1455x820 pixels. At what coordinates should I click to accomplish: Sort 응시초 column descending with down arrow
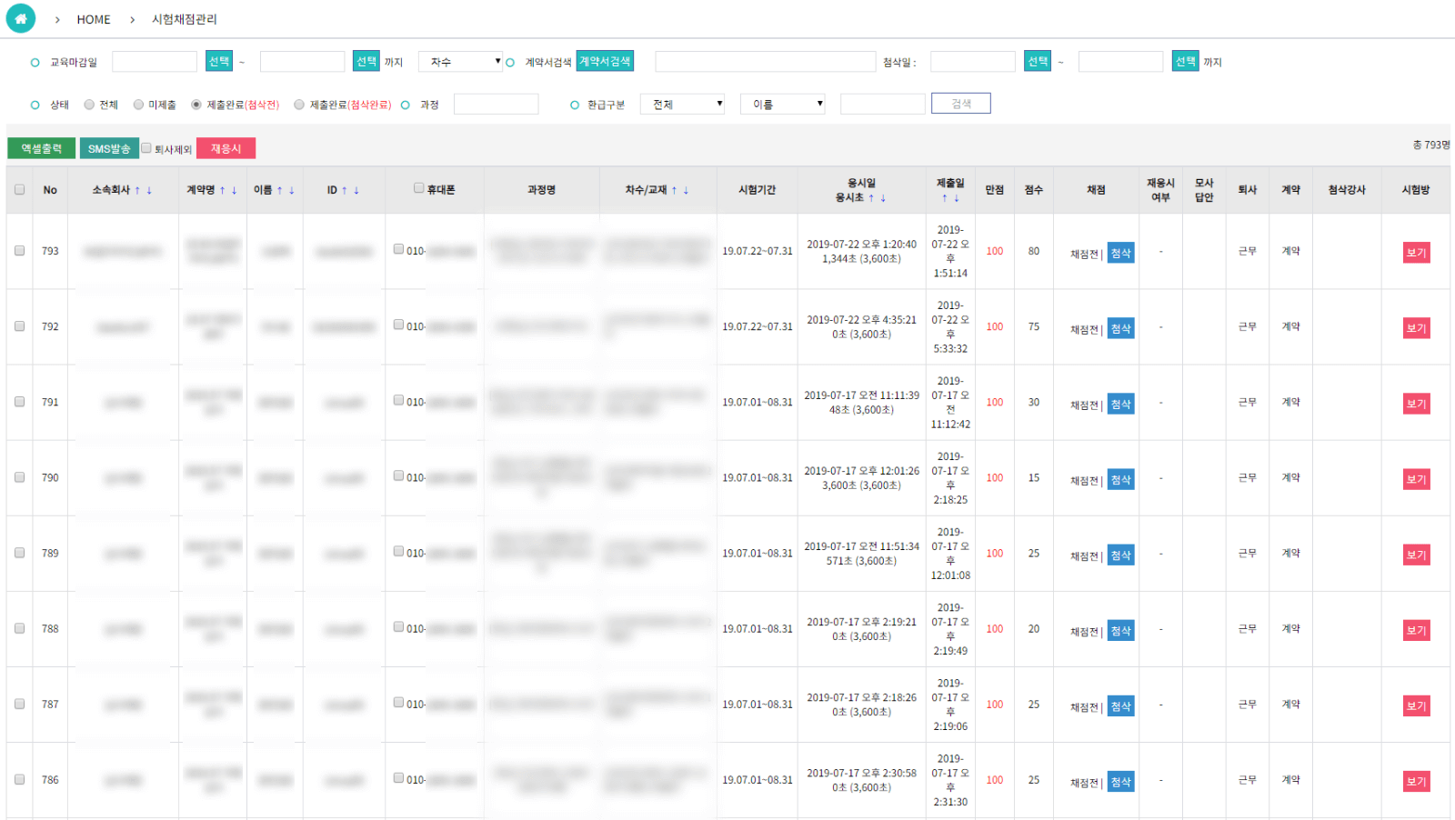tap(883, 197)
